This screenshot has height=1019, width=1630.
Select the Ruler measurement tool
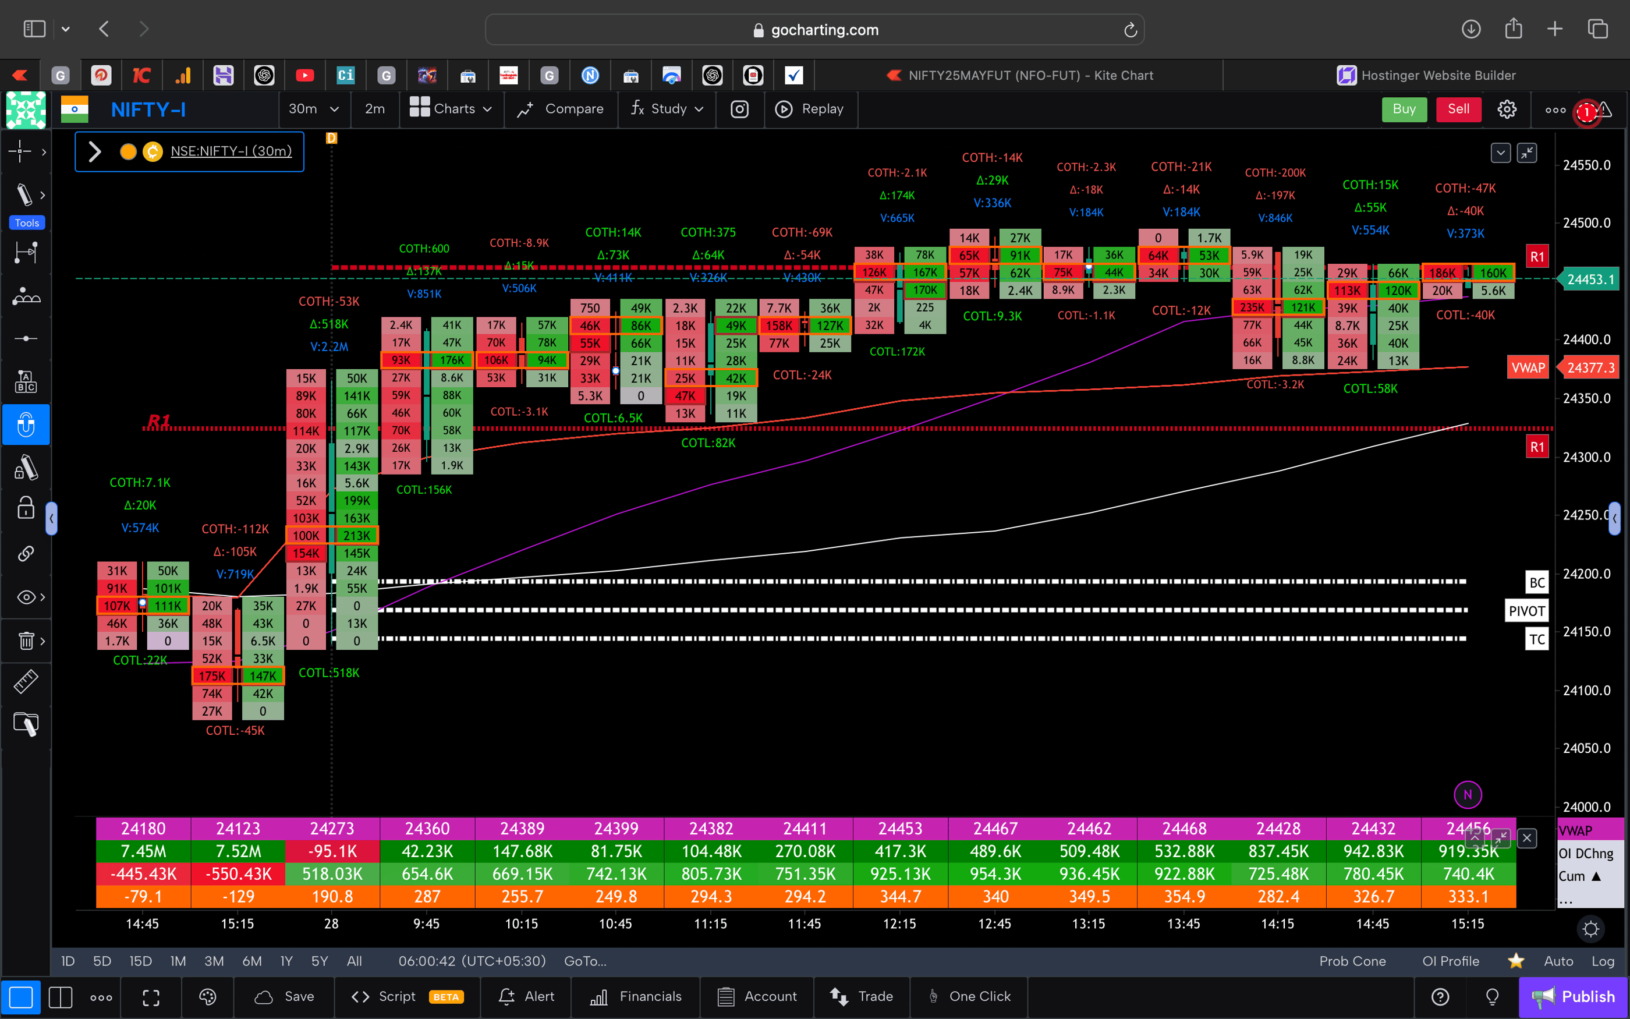[x=26, y=681]
